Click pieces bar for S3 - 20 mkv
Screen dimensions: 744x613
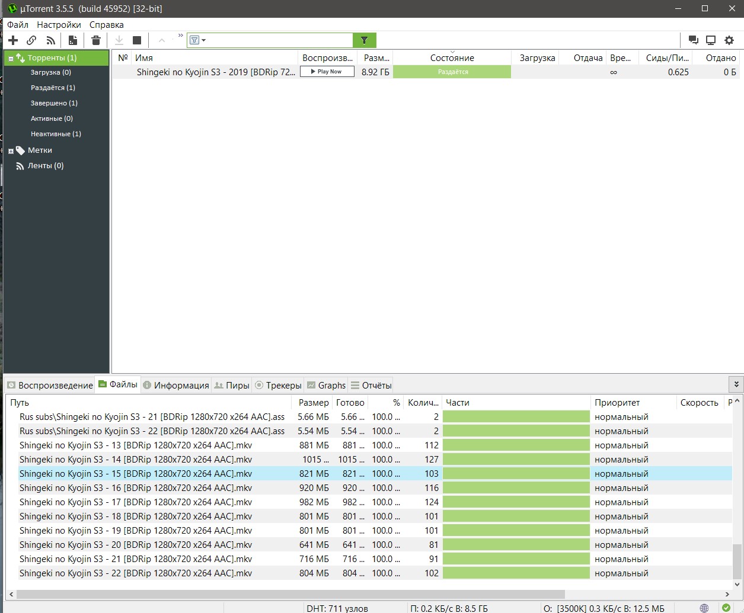[x=516, y=545]
